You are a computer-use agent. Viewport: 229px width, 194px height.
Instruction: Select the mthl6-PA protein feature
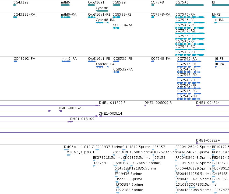coord(66,61)
